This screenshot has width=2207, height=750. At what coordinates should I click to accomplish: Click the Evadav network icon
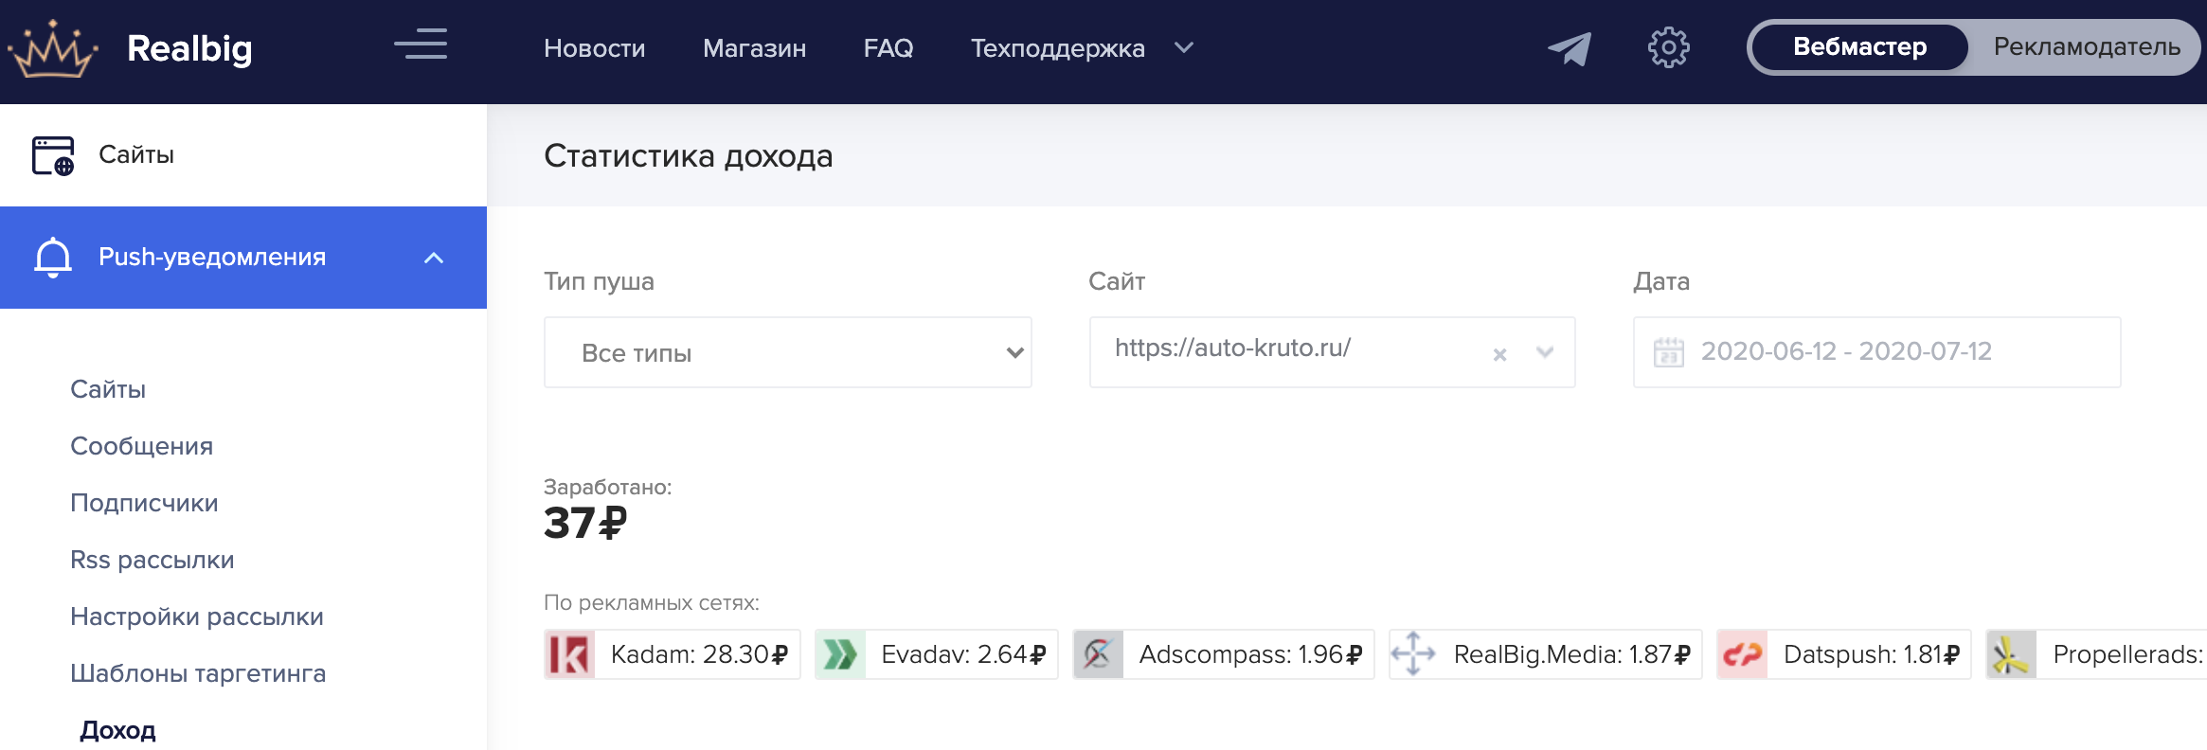point(840,654)
